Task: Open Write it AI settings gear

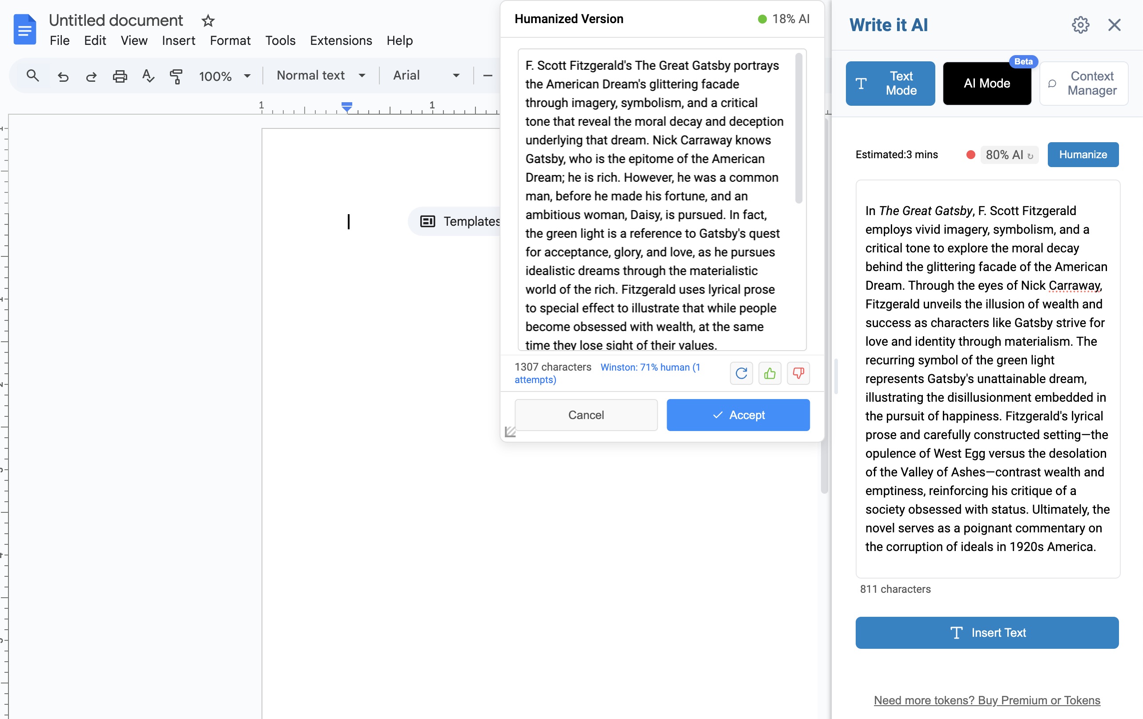Action: pyautogui.click(x=1080, y=24)
